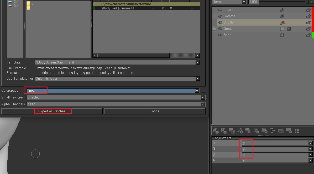Open the B channel shuffle dropdown
314x174 pixels.
(310, 155)
